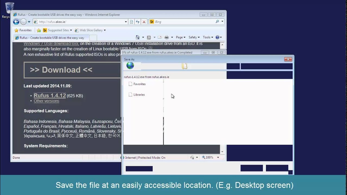The image size is (347, 195).
Task: Open the Page menu
Action: 181,37
